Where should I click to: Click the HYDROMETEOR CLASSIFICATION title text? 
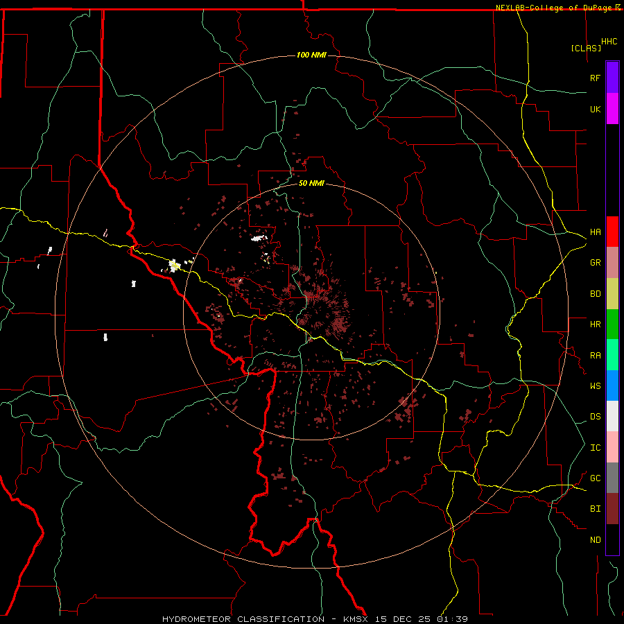point(243,619)
